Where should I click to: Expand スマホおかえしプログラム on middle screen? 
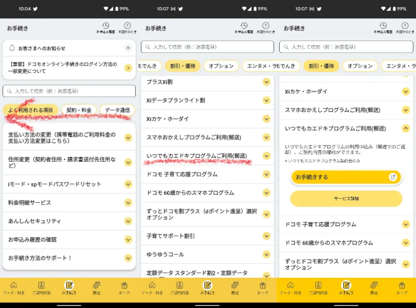[207, 137]
